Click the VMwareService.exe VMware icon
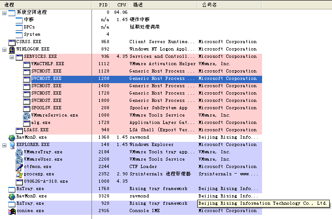332x219 pixels. pyautogui.click(x=27, y=116)
